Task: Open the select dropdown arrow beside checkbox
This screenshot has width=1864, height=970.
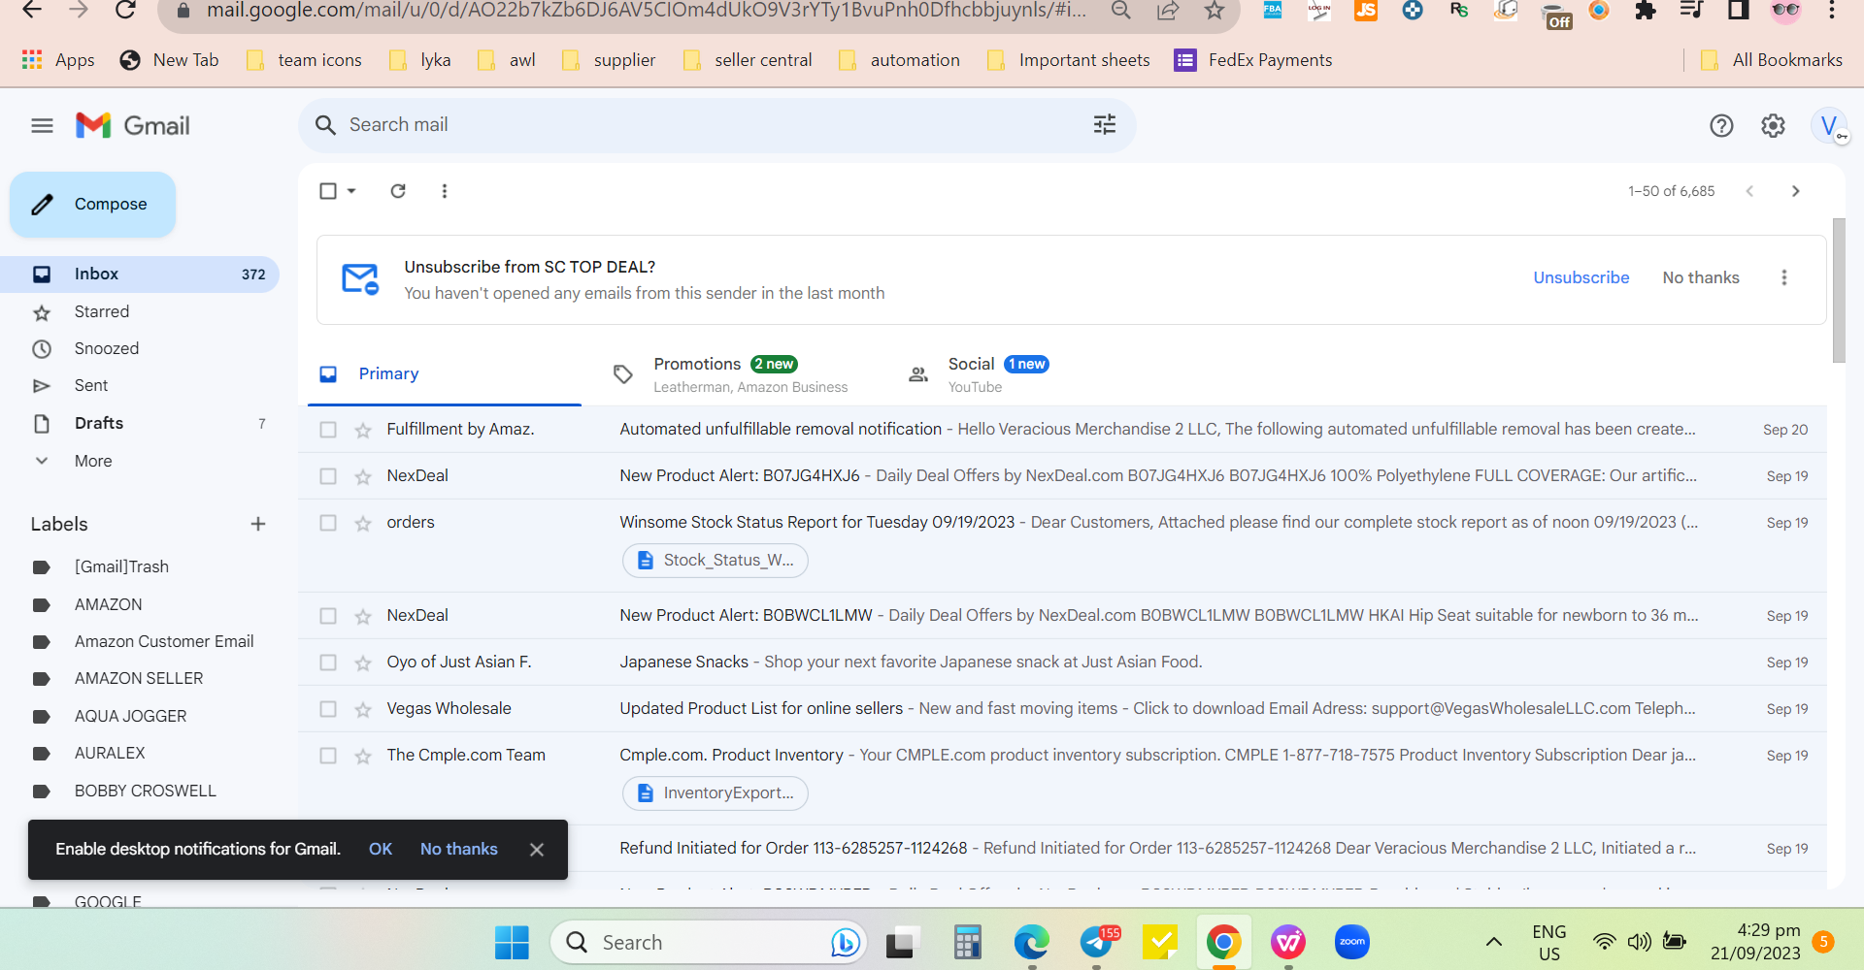Action: tap(351, 191)
